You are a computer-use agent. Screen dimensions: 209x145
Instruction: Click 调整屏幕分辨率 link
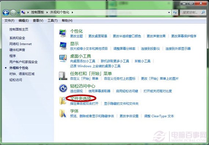click(x=124, y=48)
